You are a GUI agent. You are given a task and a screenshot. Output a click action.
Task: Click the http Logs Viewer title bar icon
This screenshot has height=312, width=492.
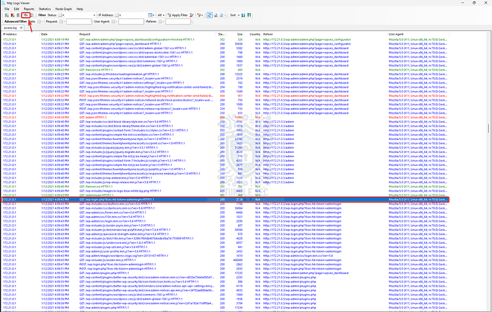(3, 3)
